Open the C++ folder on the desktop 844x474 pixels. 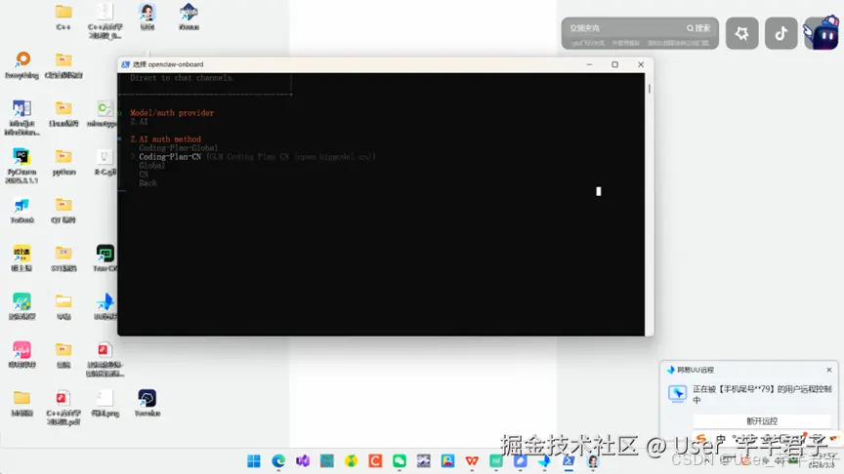click(x=63, y=17)
